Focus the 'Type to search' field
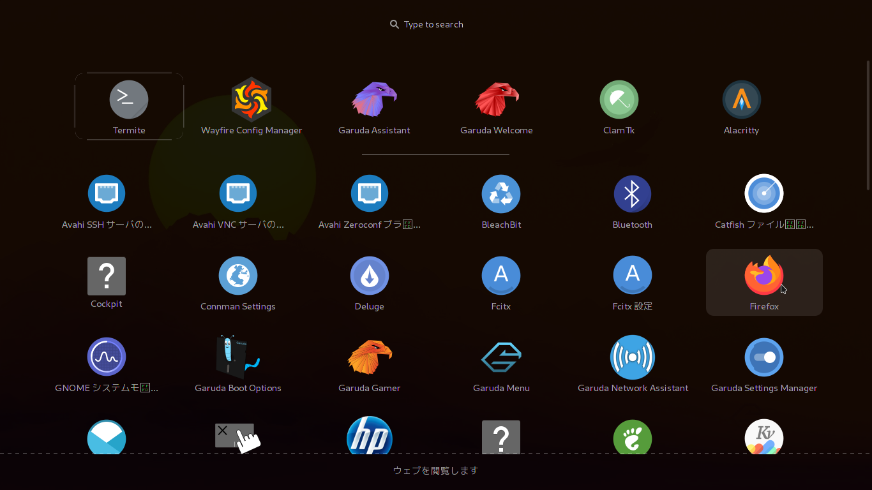872x490 pixels. 427,24
